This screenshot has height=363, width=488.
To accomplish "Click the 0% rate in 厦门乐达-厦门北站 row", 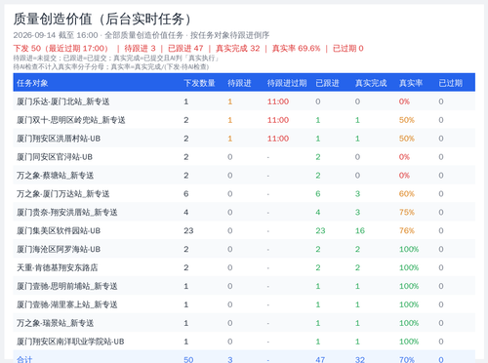I will tap(404, 101).
